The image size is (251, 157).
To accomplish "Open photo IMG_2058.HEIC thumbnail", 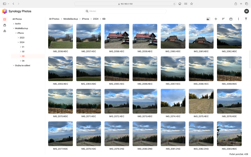I will pos(117,36).
